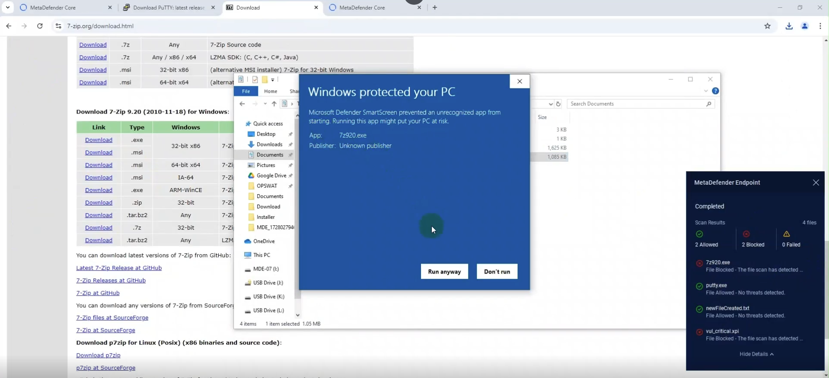Screen dimensions: 829x378
Task: Open File tab in File Explorer
Action: [x=246, y=91]
